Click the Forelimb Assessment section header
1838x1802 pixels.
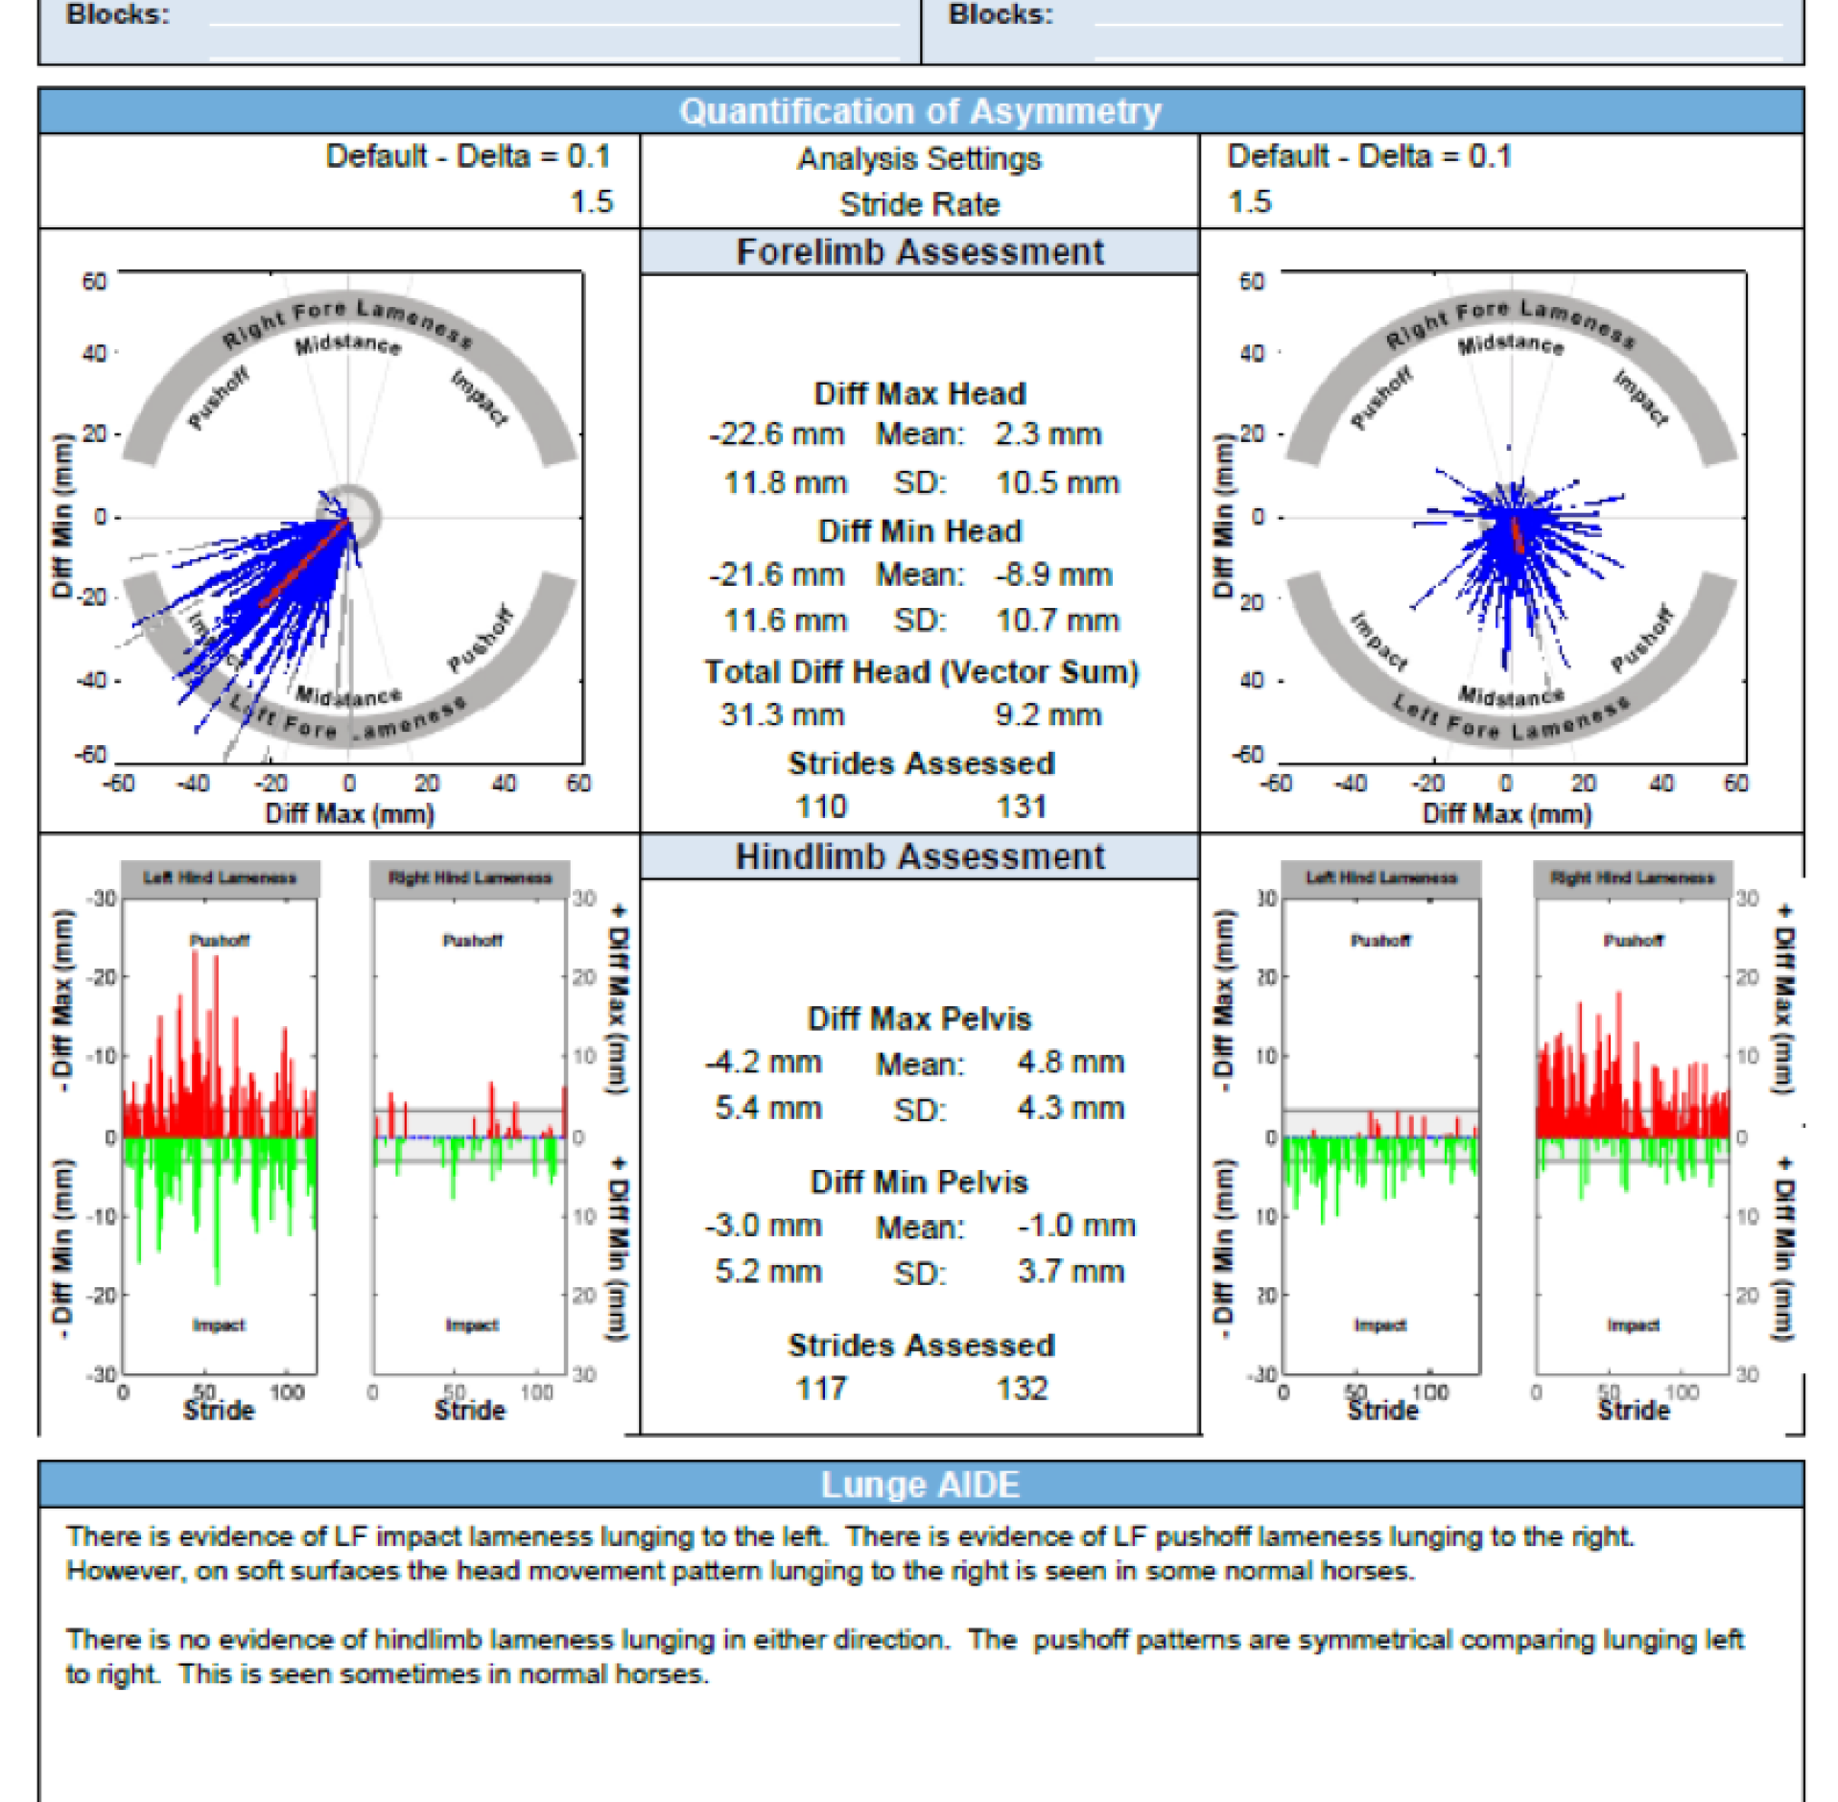point(919,252)
